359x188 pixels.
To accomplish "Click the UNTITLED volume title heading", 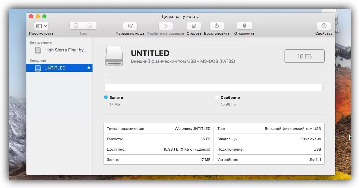I will 150,53.
